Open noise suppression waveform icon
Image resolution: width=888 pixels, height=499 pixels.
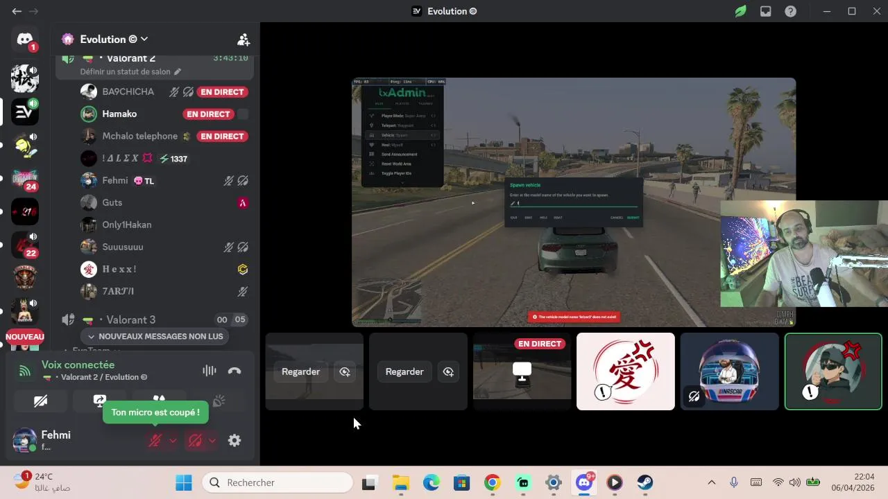click(x=209, y=371)
